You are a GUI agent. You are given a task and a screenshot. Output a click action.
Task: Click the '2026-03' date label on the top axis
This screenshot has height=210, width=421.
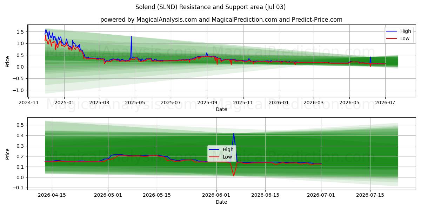point(314,103)
